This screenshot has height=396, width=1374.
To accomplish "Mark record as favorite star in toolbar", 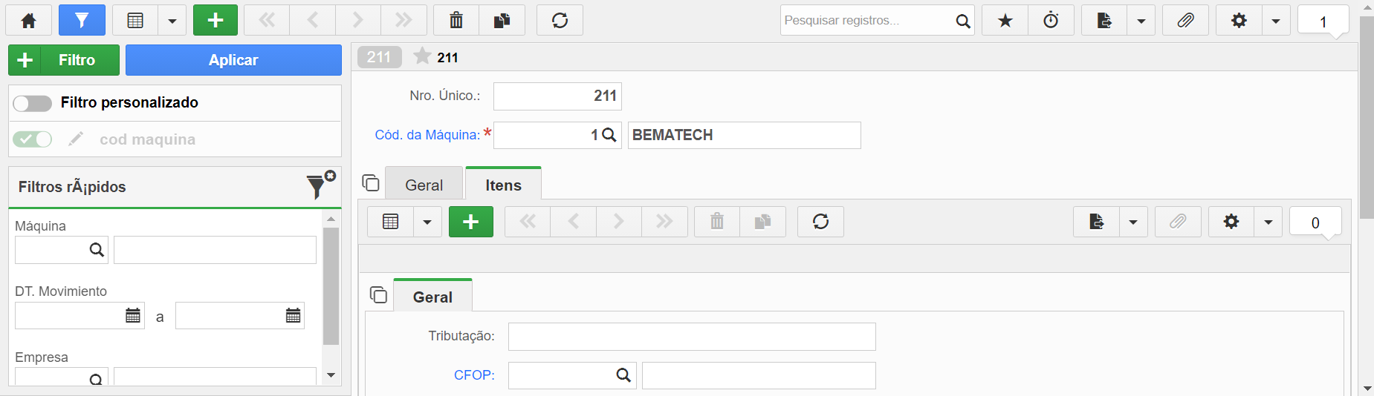I will 1005,21.
